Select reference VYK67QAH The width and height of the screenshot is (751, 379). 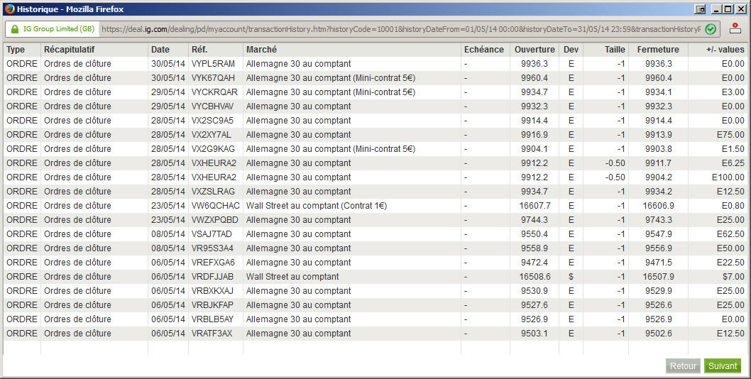[x=213, y=77]
